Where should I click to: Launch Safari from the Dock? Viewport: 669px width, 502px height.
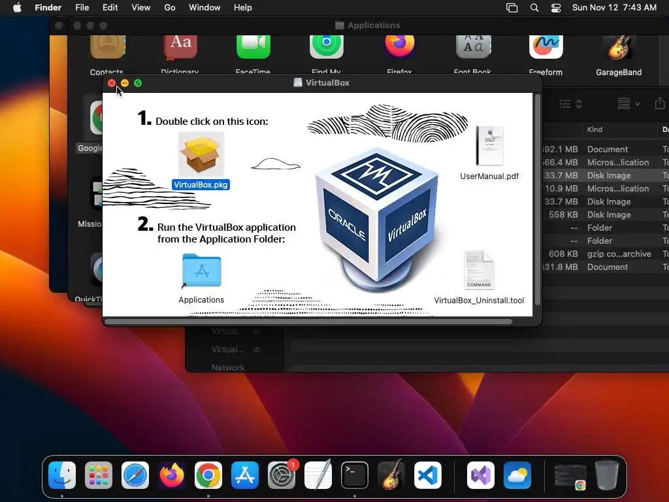(x=135, y=475)
